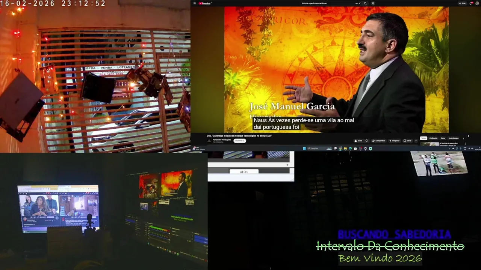Click the All On button
Image resolution: width=481 pixels, height=270 pixels.
point(244,172)
